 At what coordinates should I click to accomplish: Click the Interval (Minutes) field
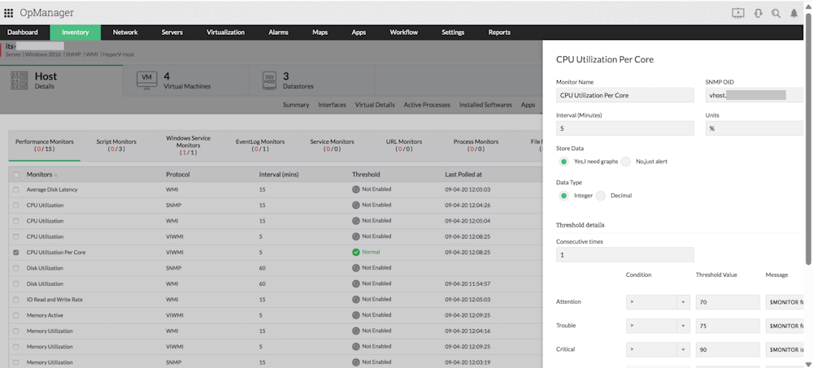624,128
